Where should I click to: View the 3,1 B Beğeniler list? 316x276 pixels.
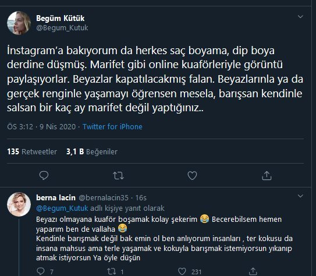(92, 151)
